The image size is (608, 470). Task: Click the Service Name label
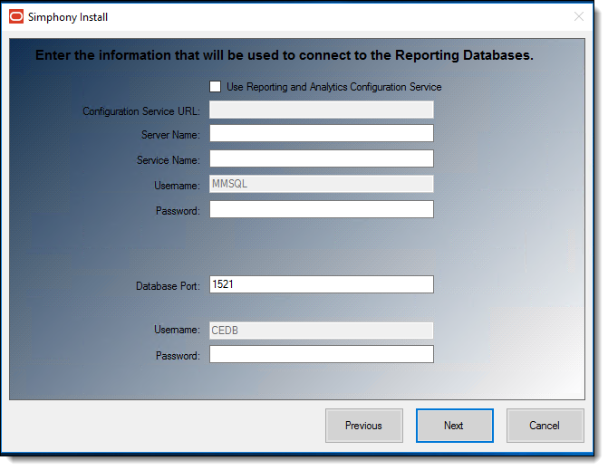click(x=169, y=160)
